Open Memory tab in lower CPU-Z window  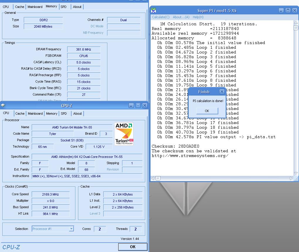(51, 114)
